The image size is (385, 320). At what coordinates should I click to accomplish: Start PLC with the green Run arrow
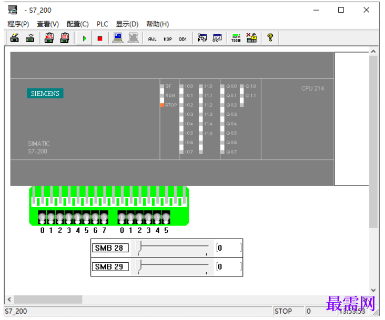[x=85, y=38]
